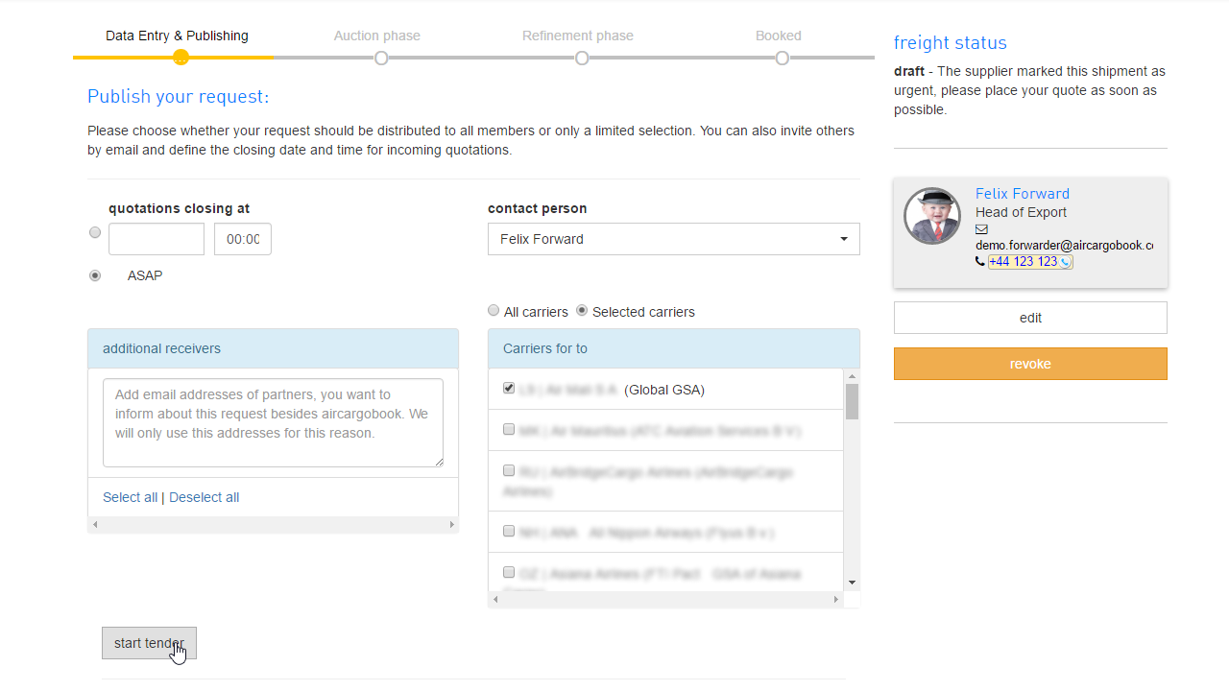
Task: Click the additional receivers email text area
Action: [273, 422]
